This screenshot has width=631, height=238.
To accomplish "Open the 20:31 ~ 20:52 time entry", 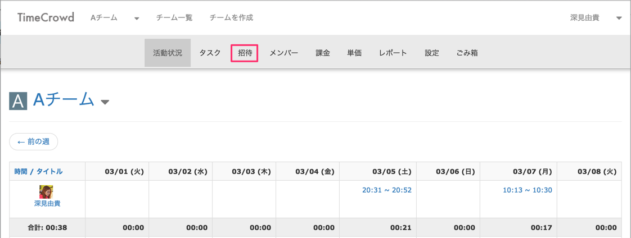I will [387, 190].
